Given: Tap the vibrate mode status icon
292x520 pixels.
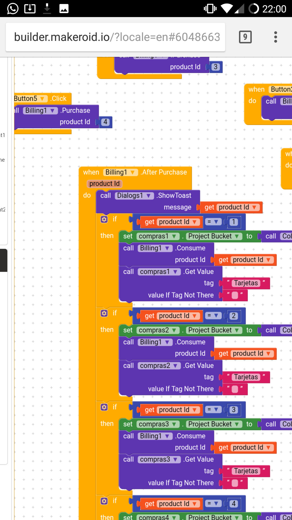Looking at the screenshot, I should point(210,9).
